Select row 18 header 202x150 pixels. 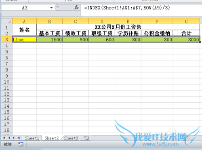pyautogui.click(x=7, y=130)
